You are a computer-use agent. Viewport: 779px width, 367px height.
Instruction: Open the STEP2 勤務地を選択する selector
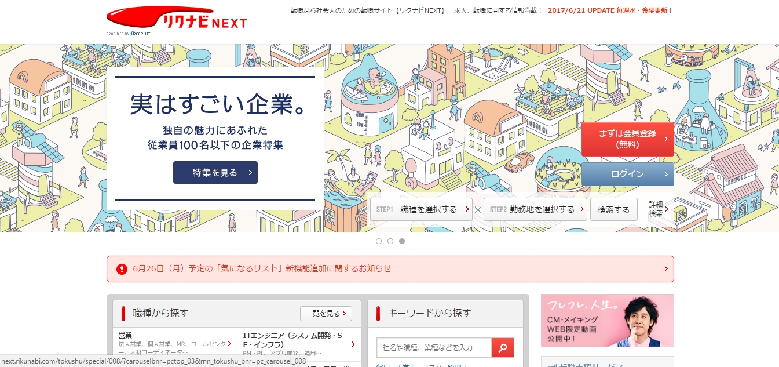coord(534,209)
